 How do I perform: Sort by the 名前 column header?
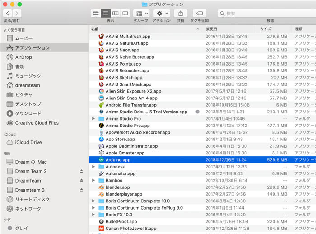coord(145,29)
